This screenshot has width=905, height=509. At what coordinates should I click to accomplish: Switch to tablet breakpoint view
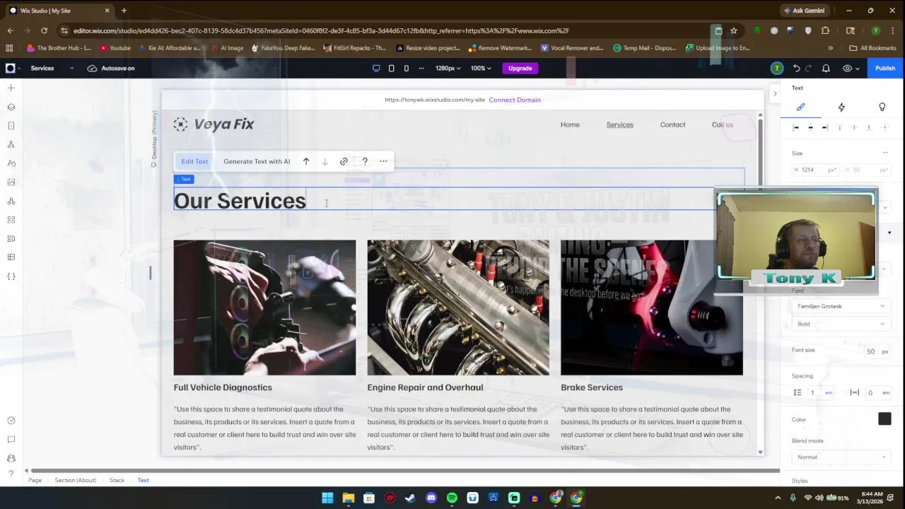coord(391,68)
